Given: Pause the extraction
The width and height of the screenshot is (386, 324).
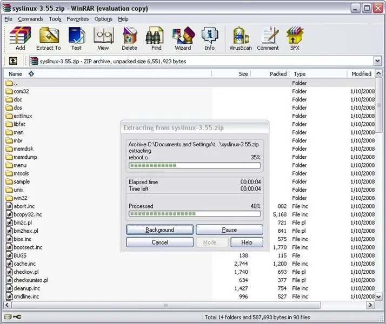Looking at the screenshot, I should click(x=229, y=230).
